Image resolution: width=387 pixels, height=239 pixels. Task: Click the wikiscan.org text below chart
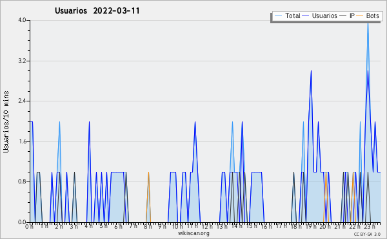tap(193, 233)
